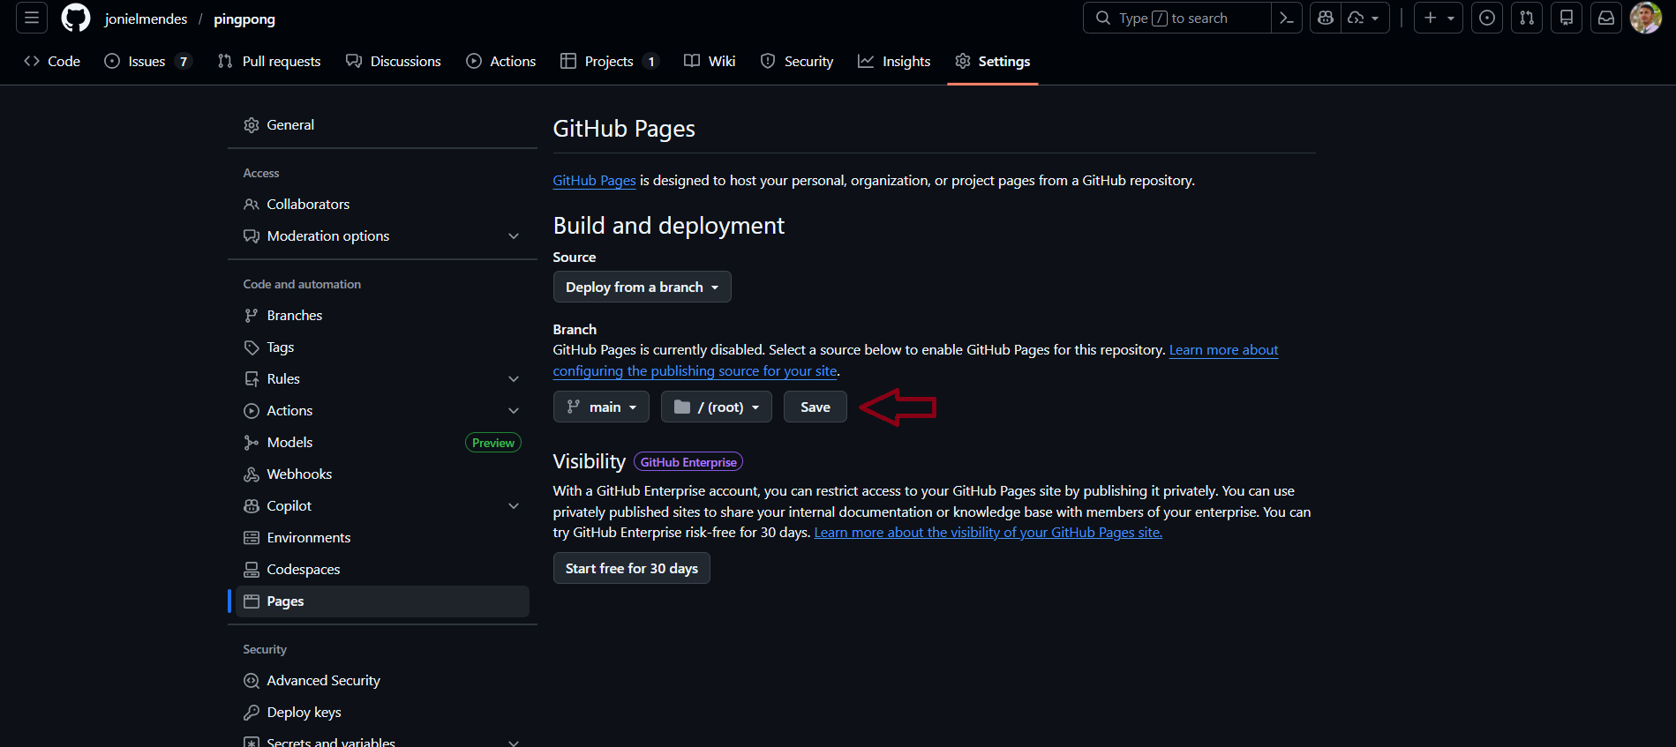Click Start free for 30 days

coord(631,568)
